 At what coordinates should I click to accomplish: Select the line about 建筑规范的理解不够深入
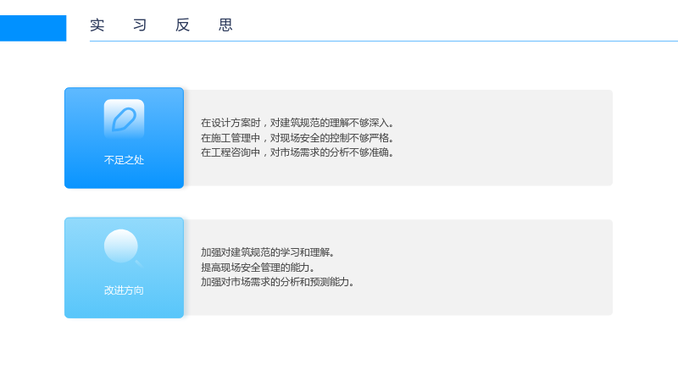297,123
